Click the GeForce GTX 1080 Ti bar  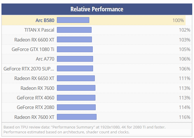point(75,49)
